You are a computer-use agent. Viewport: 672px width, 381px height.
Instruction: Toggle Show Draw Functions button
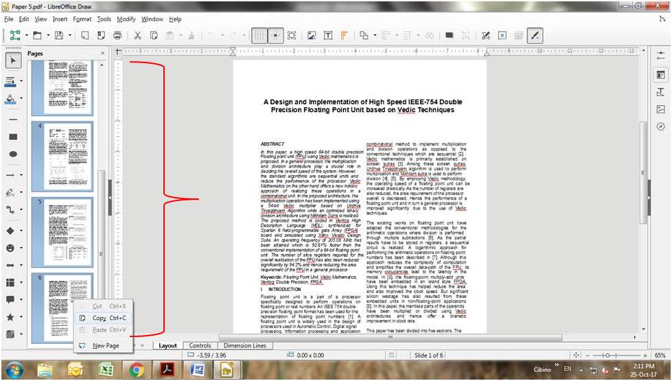(x=535, y=36)
